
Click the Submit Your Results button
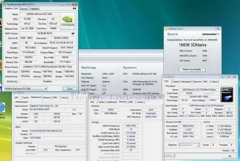pos(193,69)
